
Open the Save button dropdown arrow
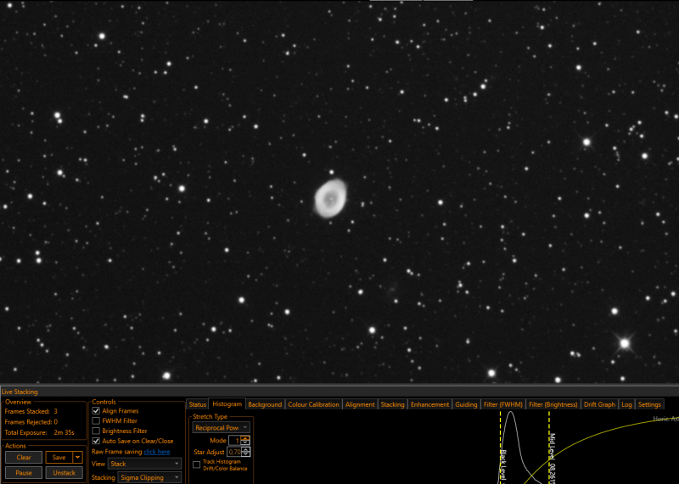click(78, 457)
